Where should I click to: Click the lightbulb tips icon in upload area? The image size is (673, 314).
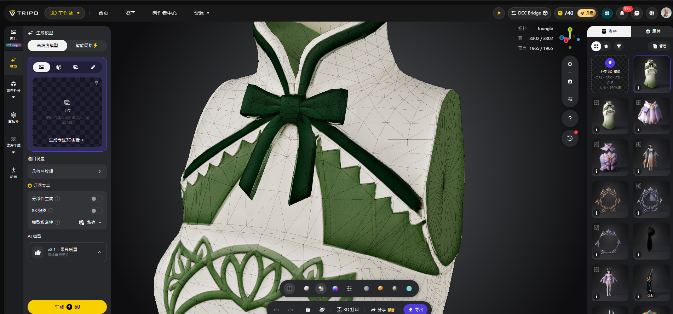[96, 83]
